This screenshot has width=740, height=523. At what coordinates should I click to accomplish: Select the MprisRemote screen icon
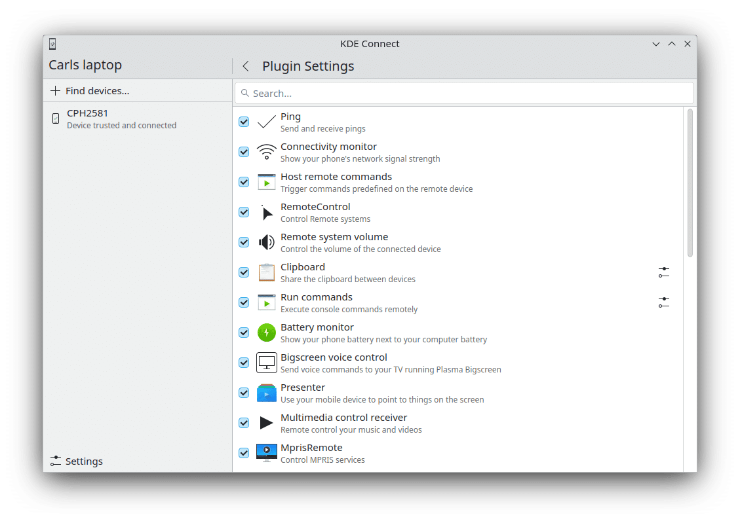(266, 452)
